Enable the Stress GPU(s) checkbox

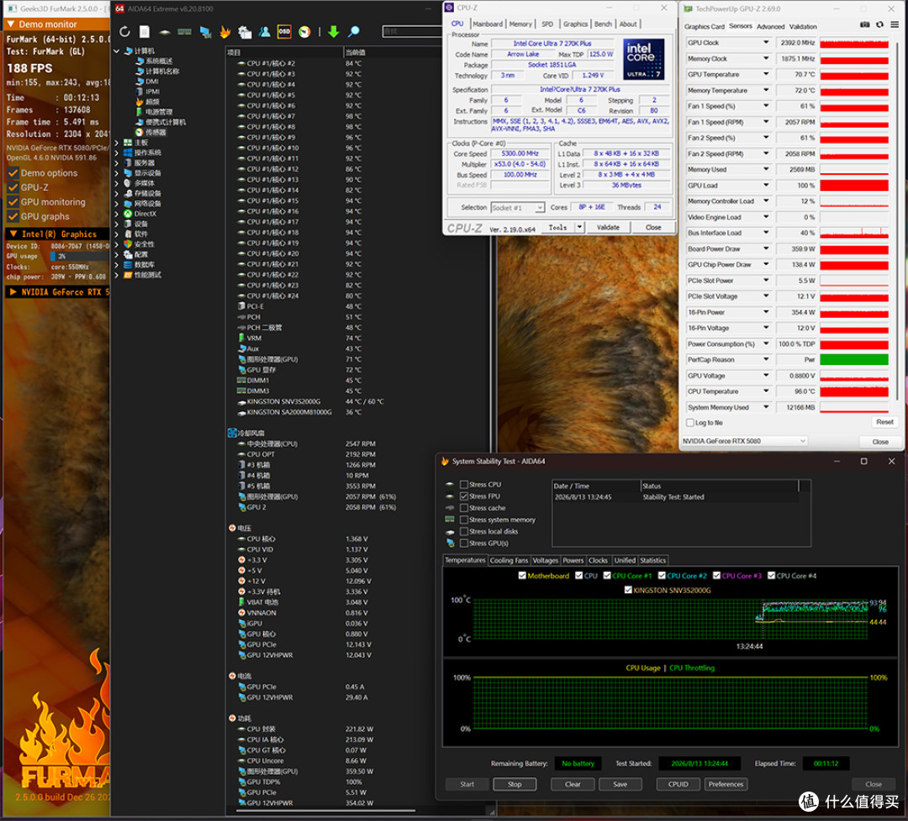464,543
